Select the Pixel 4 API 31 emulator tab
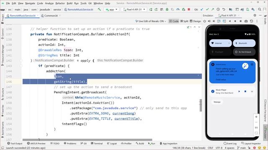 [x=229, y=15]
